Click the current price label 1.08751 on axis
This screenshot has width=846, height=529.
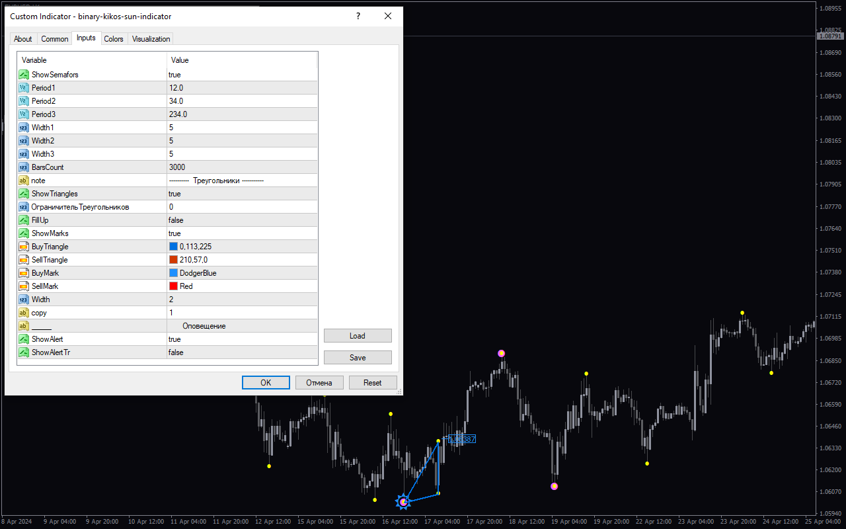[831, 36]
